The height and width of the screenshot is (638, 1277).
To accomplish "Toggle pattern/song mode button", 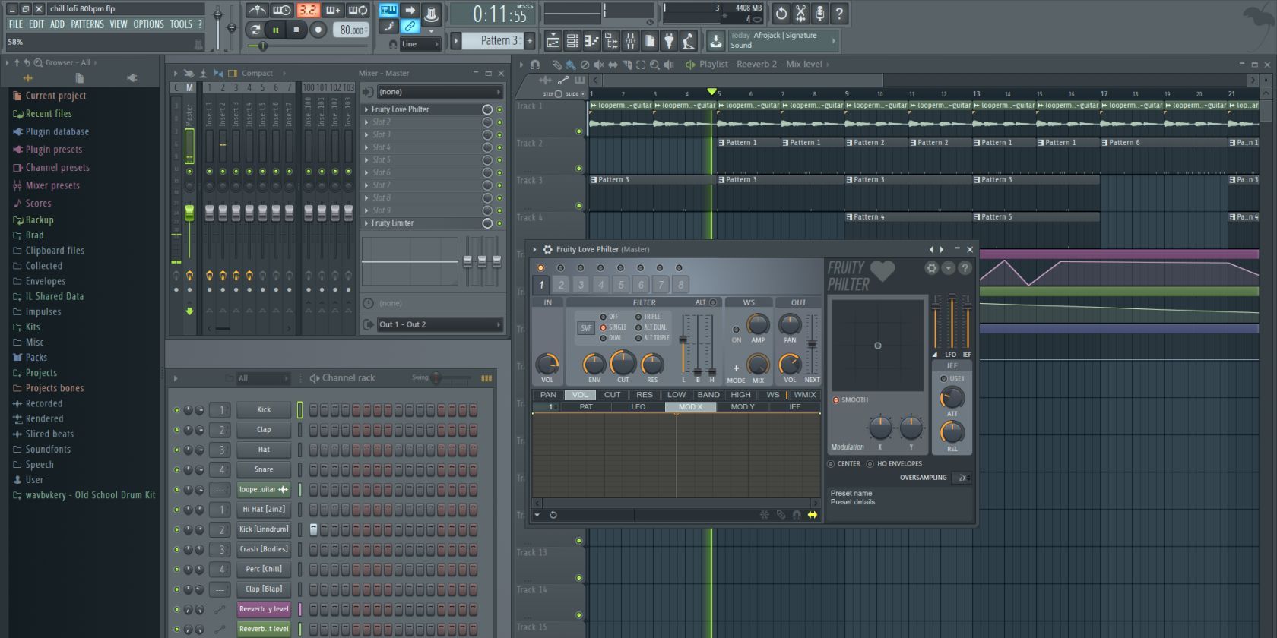I will click(x=255, y=30).
